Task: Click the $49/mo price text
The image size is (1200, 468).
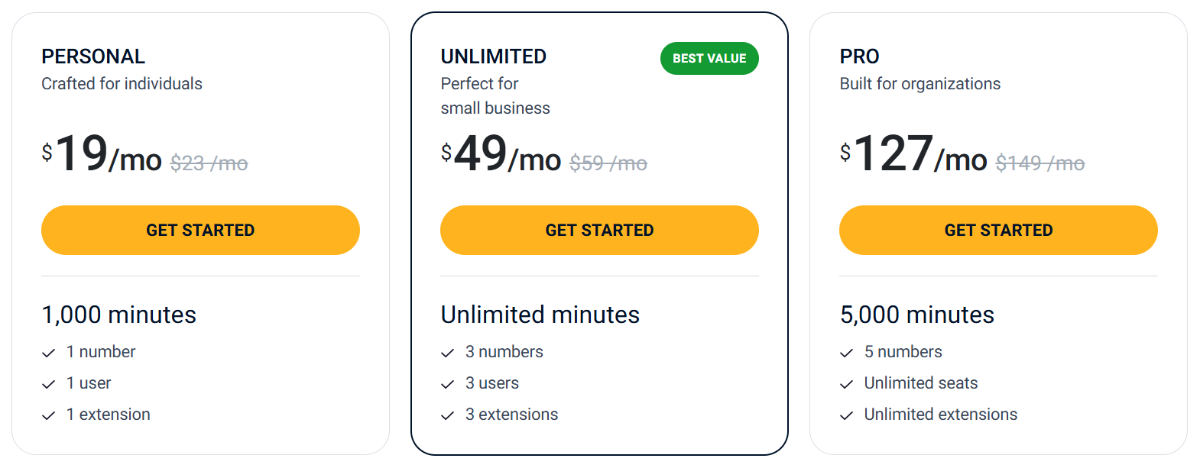Action: coord(501,157)
